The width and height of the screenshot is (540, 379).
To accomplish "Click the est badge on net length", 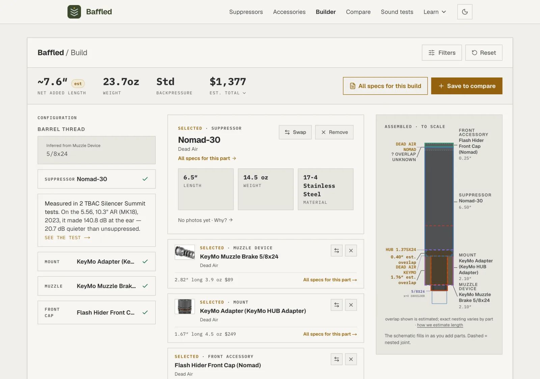I will [x=78, y=84].
